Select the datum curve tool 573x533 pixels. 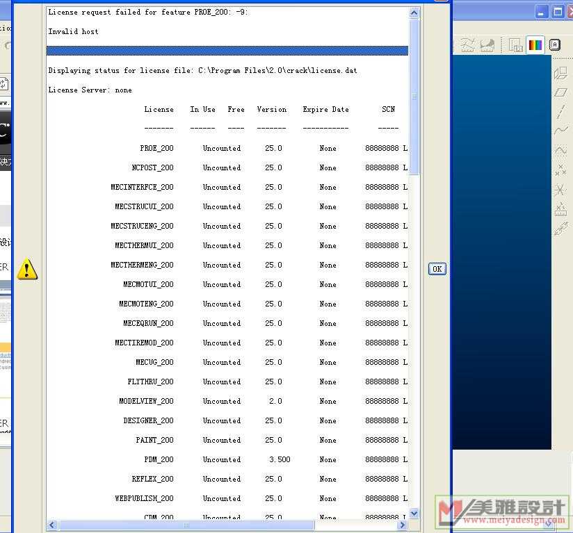pyautogui.click(x=560, y=131)
